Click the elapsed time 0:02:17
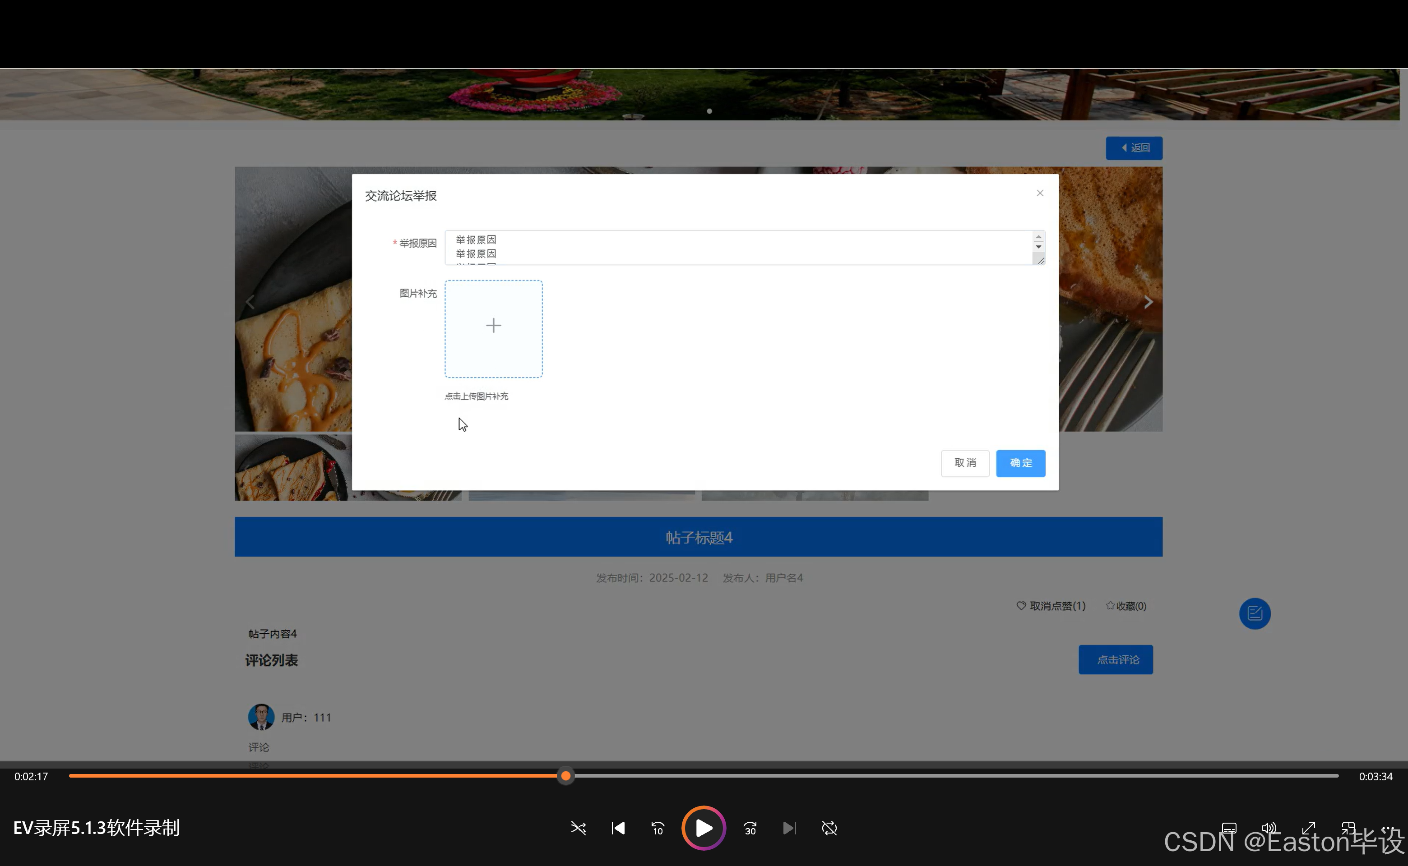Viewport: 1408px width, 866px height. [x=31, y=777]
